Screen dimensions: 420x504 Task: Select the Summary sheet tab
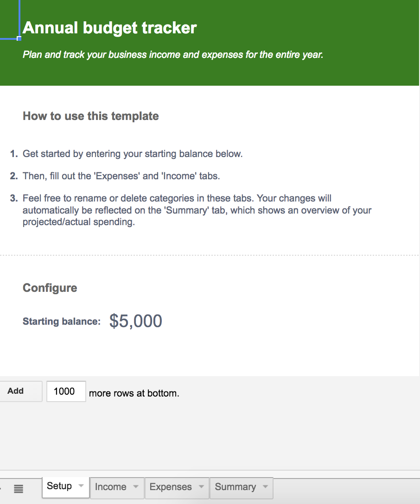point(235,487)
